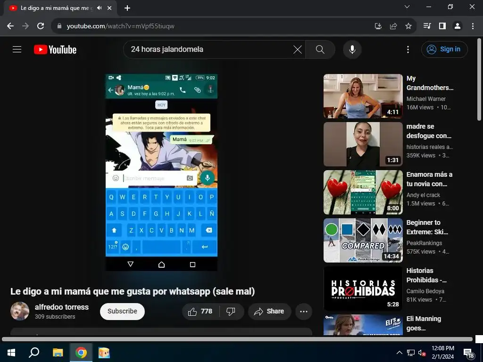The image size is (483, 362).
Task: View site information lock icon
Action: click(59, 26)
